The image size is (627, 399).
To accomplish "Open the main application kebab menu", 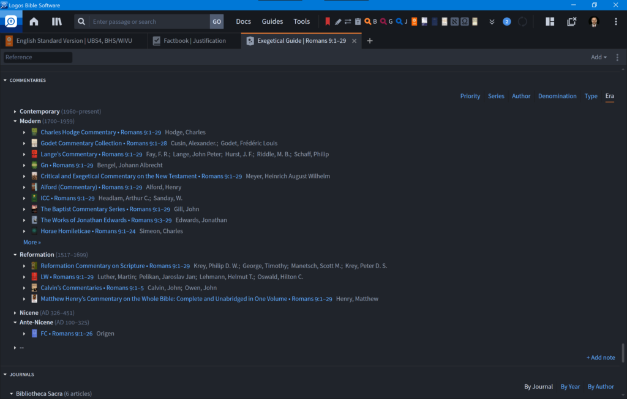I will tap(616, 21).
